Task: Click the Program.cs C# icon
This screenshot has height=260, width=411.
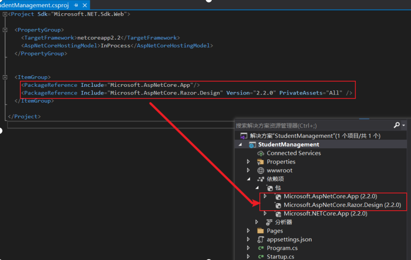Action: pos(260,248)
